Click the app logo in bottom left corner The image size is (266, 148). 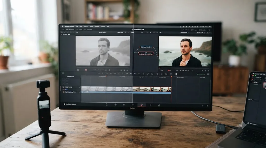(64, 104)
